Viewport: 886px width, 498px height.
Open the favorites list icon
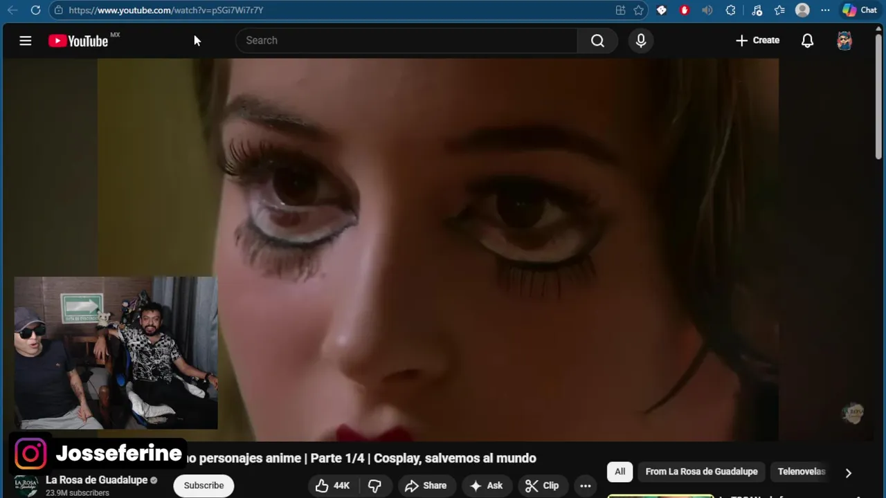click(779, 10)
